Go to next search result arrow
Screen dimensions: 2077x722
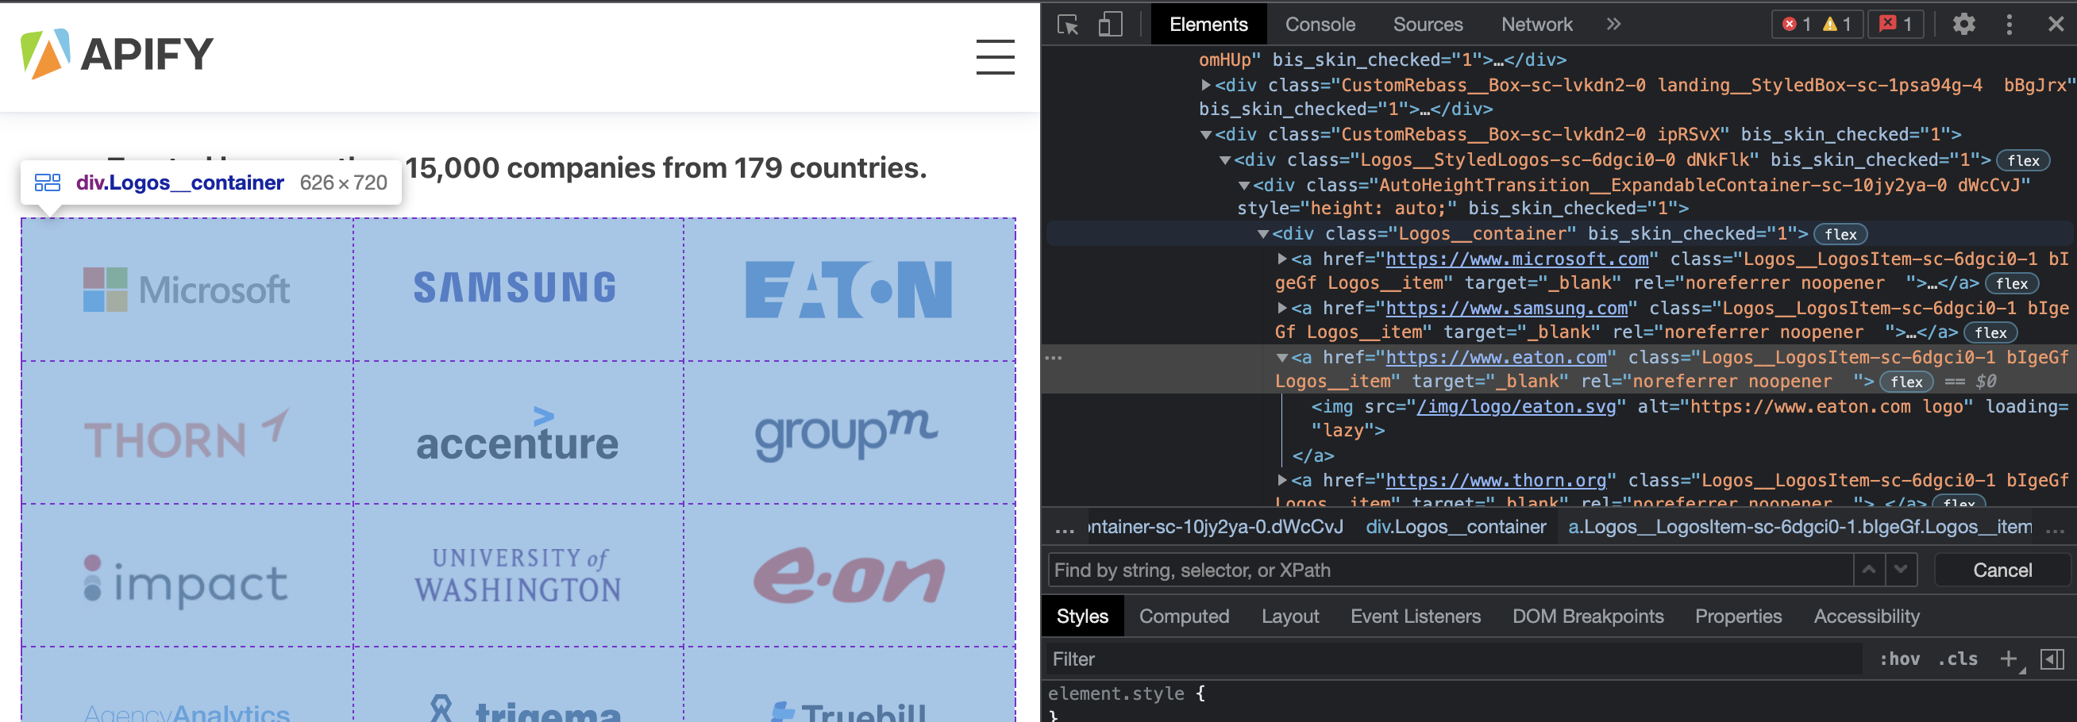[1901, 570]
